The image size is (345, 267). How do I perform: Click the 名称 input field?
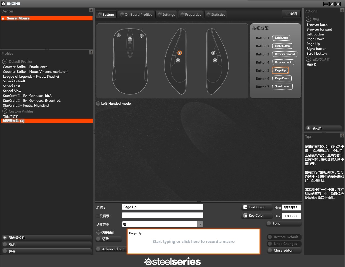point(163,207)
